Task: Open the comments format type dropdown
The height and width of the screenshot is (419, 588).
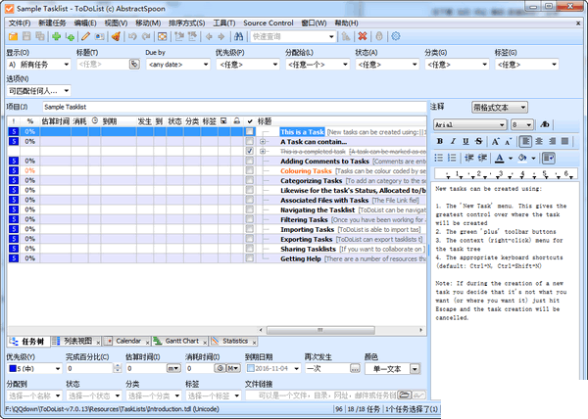Action: tap(500, 108)
